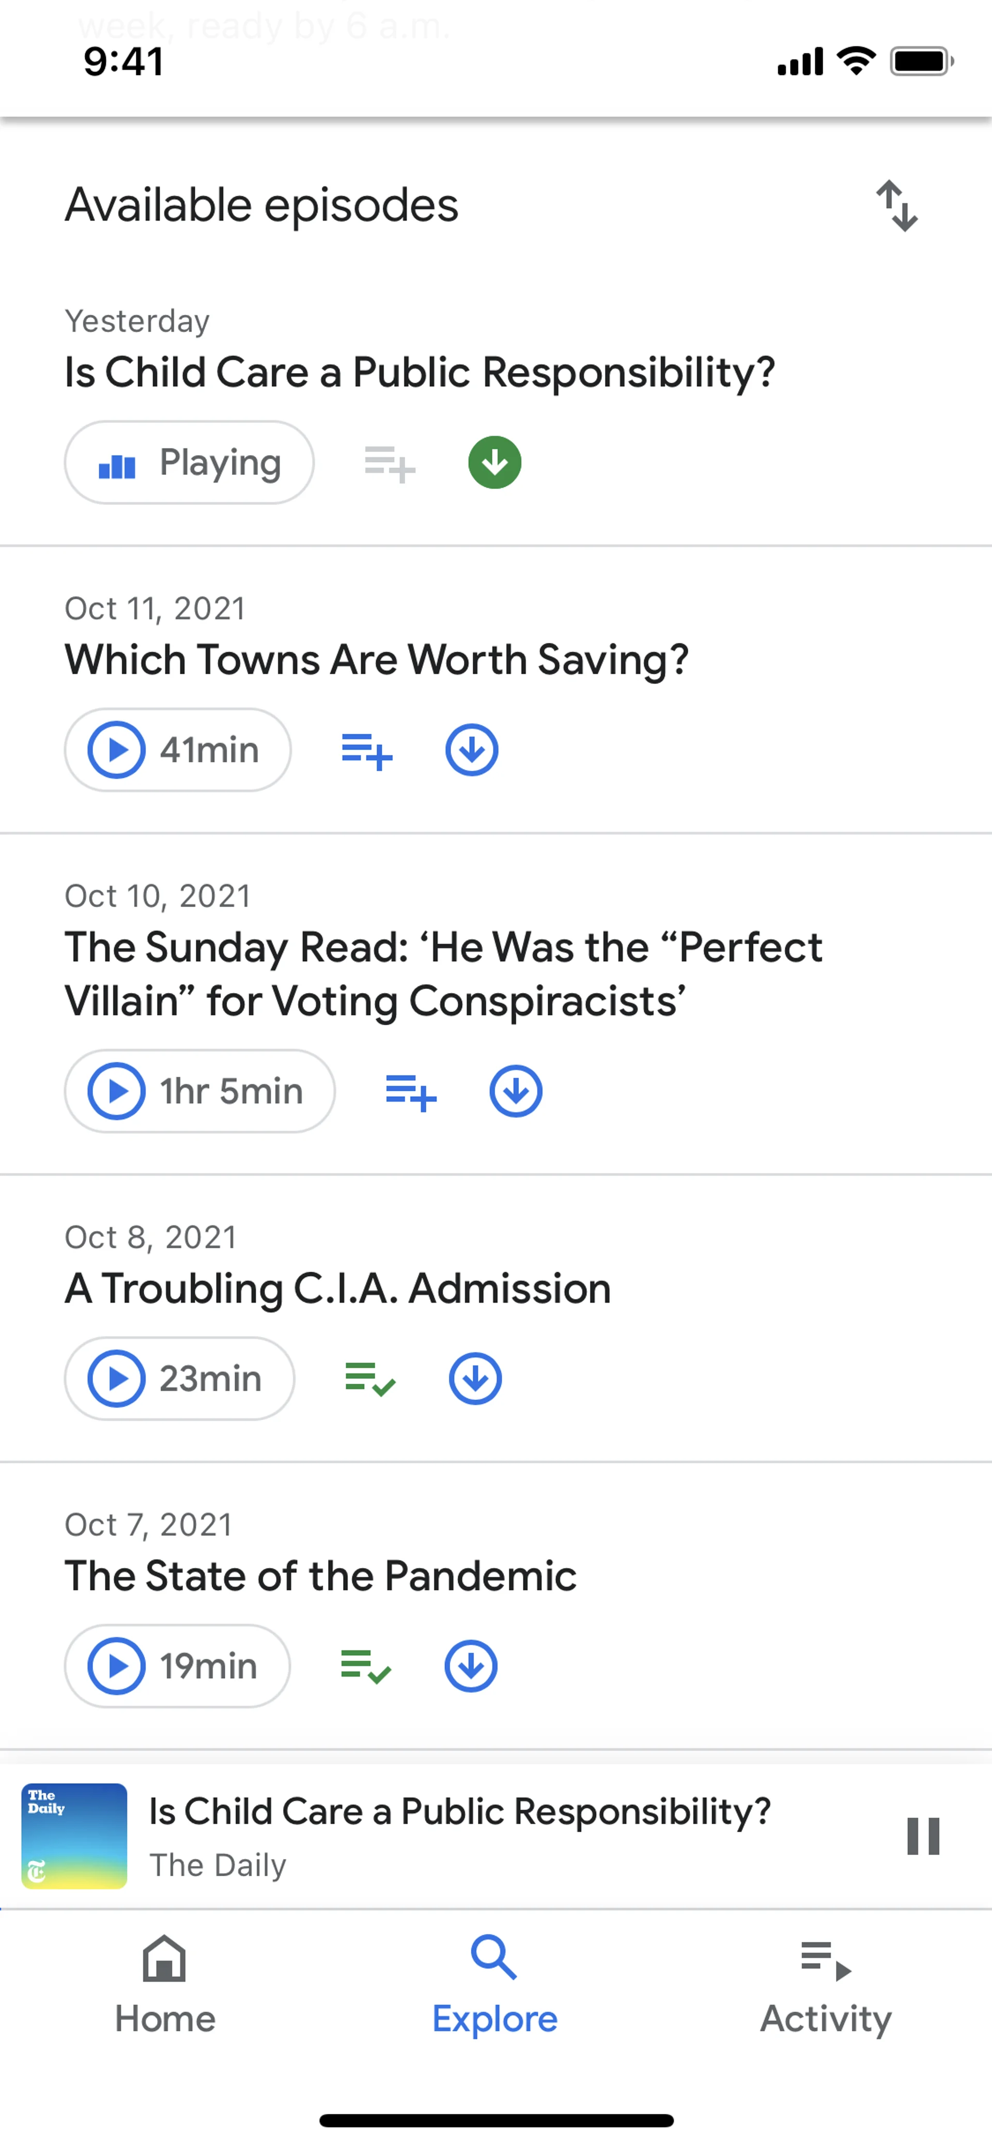This screenshot has height=2148, width=992.
Task: Add The Sunday Read episode to queue
Action: pos(411,1091)
